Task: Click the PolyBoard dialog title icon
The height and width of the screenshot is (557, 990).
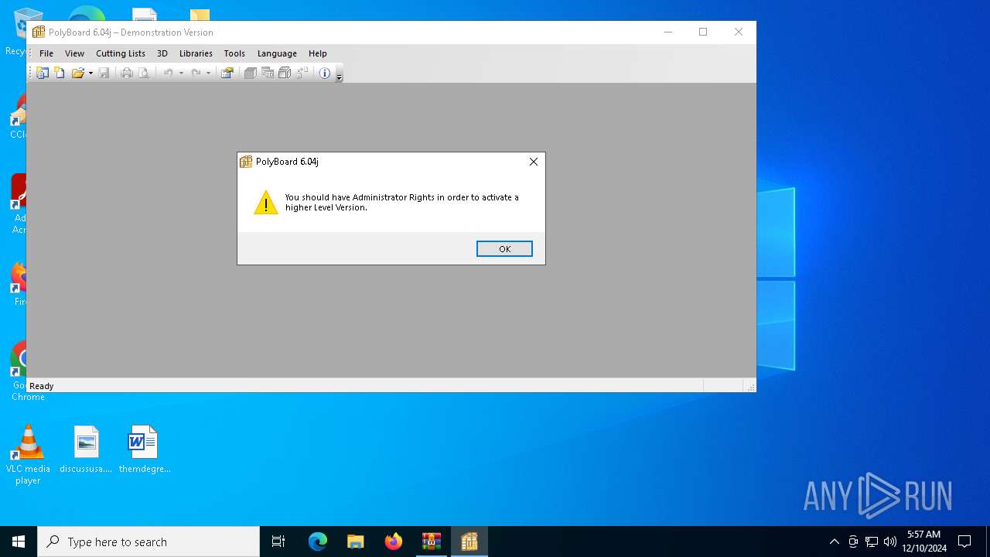Action: [246, 162]
